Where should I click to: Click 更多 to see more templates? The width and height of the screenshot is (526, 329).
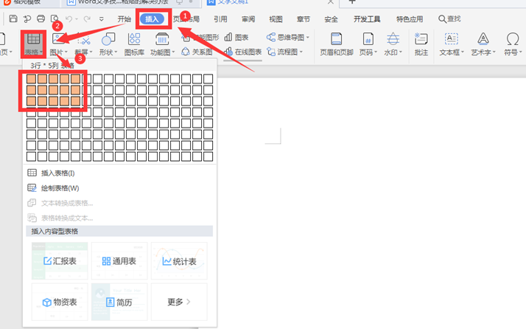click(179, 302)
